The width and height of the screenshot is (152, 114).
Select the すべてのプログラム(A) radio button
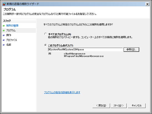(x=45, y=34)
